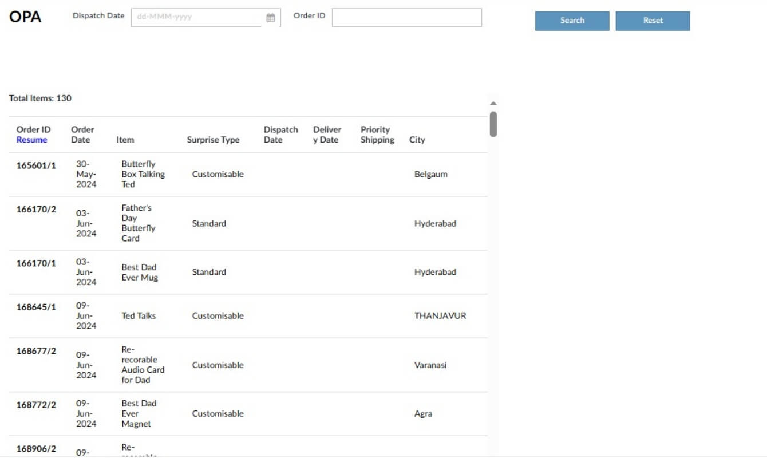
Task: Click the scroll up arrow above table
Action: pyautogui.click(x=493, y=104)
